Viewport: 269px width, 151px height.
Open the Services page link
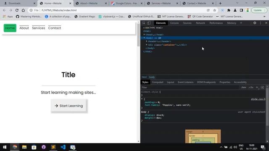click(38, 28)
